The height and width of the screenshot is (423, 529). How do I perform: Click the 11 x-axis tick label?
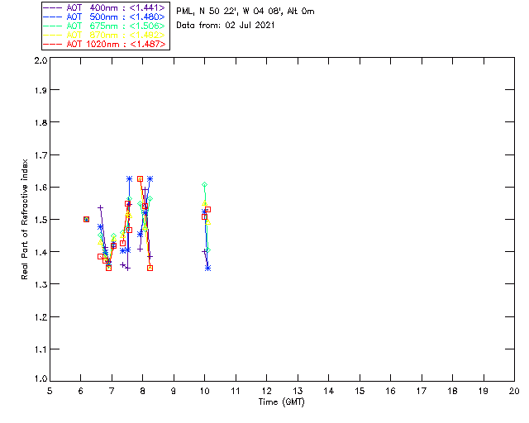point(236,391)
